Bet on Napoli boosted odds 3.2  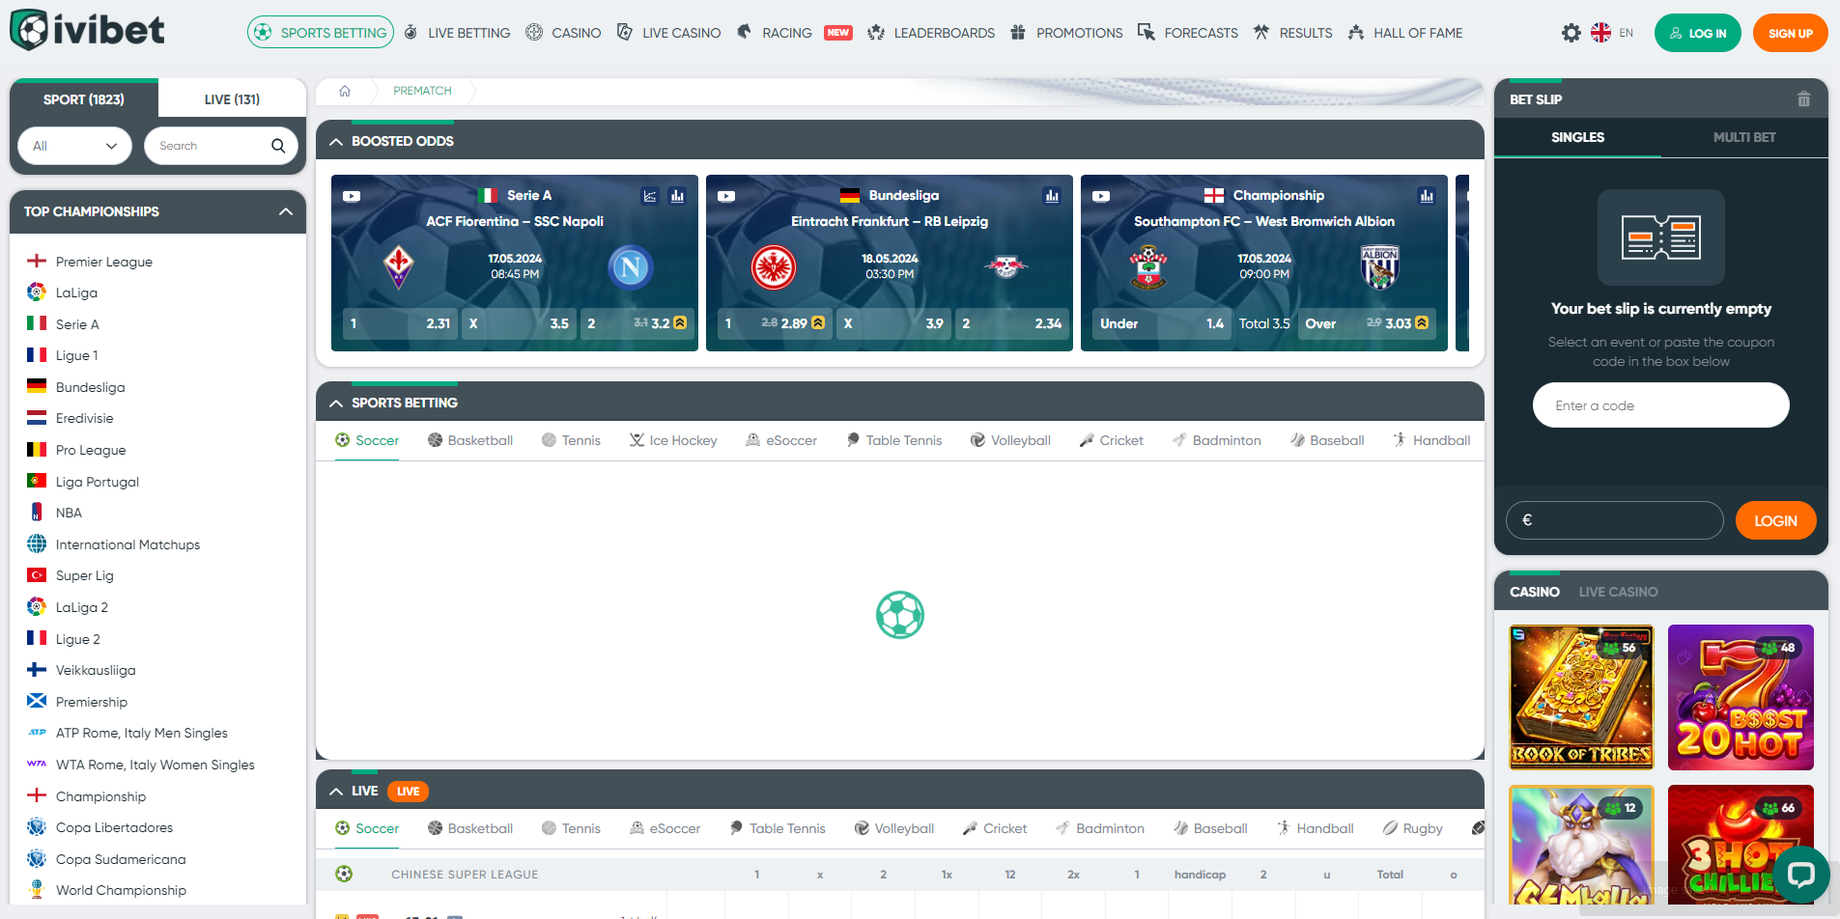pyautogui.click(x=637, y=323)
